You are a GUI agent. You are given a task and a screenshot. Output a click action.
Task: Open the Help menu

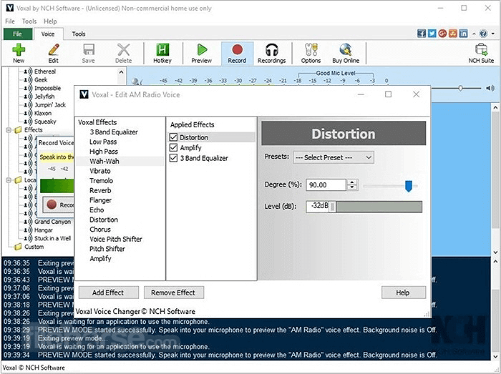click(x=50, y=21)
